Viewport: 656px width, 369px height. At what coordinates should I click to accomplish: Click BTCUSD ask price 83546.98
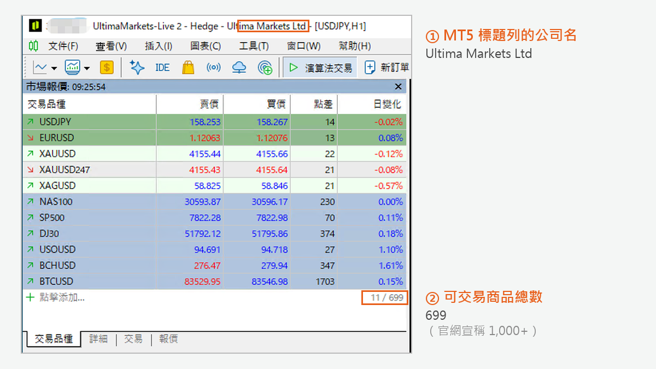point(270,281)
